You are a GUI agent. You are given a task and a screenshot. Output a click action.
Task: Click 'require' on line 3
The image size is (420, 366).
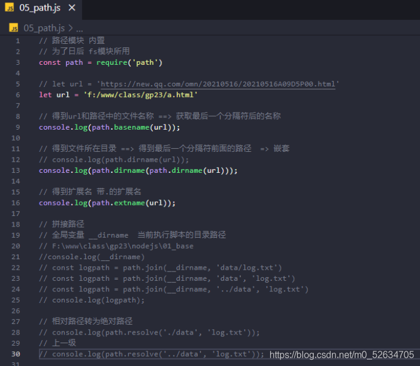(111, 62)
